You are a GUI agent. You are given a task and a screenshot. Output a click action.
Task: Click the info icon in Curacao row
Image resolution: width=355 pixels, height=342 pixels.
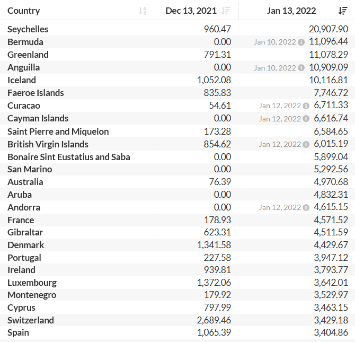pyautogui.click(x=306, y=106)
